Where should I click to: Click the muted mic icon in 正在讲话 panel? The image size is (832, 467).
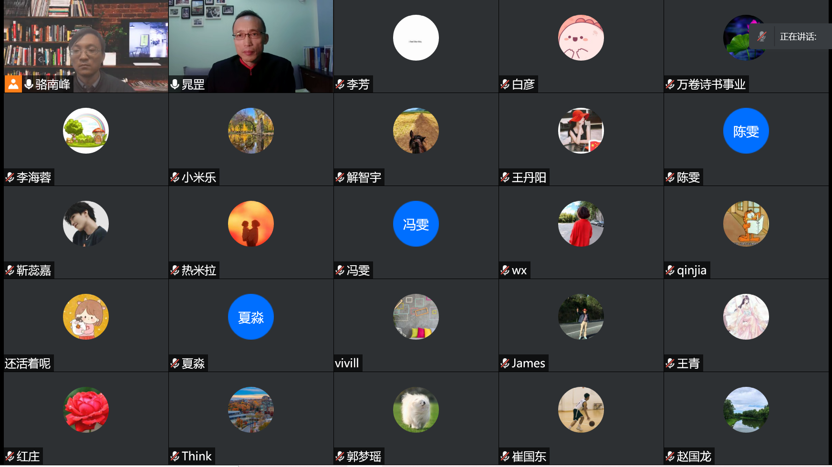point(762,36)
